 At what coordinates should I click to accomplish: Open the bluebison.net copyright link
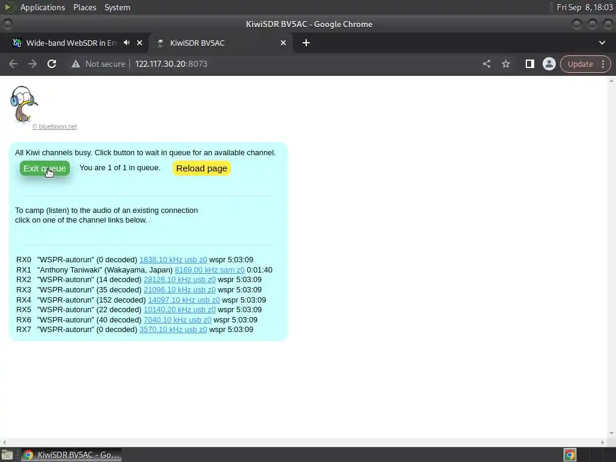55,126
